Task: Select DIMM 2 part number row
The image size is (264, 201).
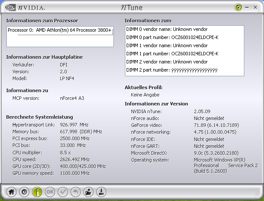Action: pos(172,70)
